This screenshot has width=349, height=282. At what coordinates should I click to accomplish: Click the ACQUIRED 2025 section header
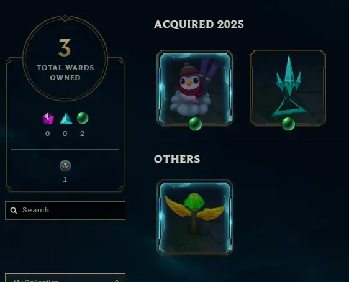[x=199, y=24]
